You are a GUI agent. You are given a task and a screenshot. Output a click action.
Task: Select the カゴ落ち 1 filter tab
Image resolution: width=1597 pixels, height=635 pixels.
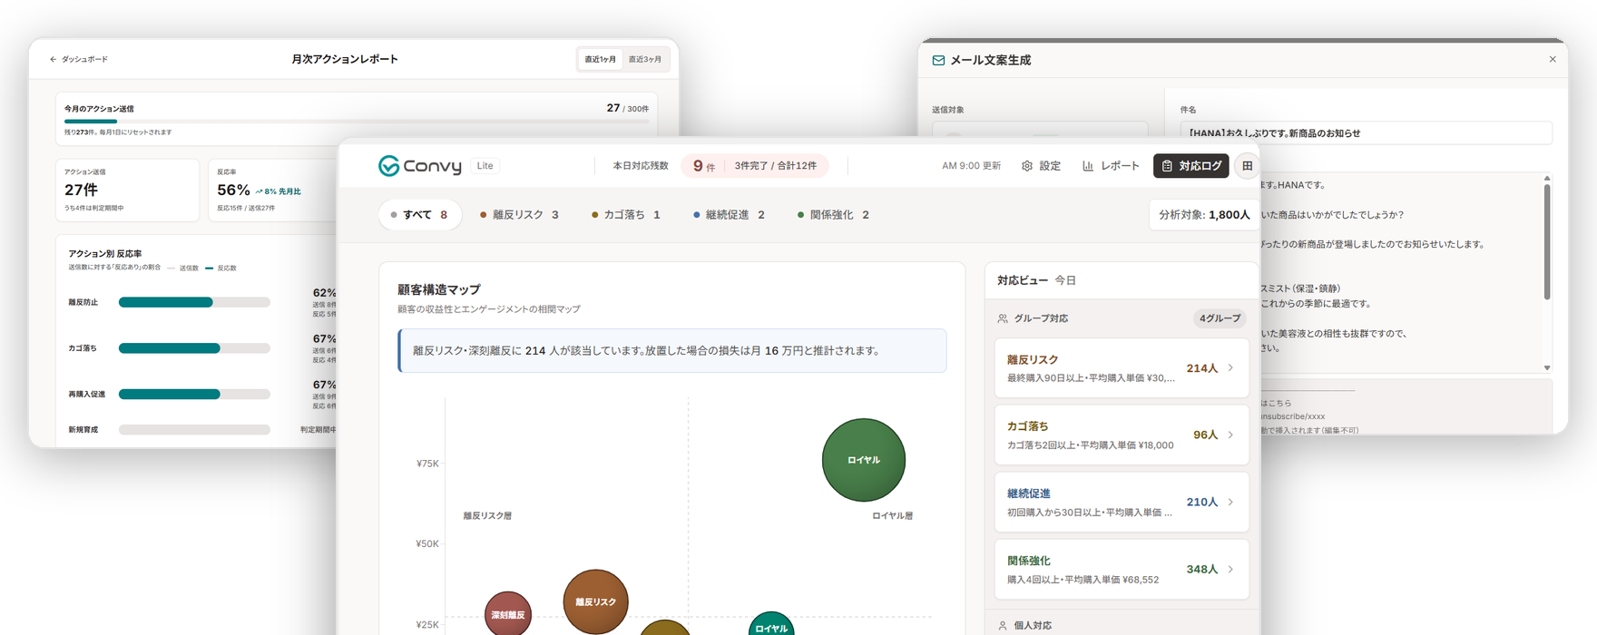[x=626, y=215]
